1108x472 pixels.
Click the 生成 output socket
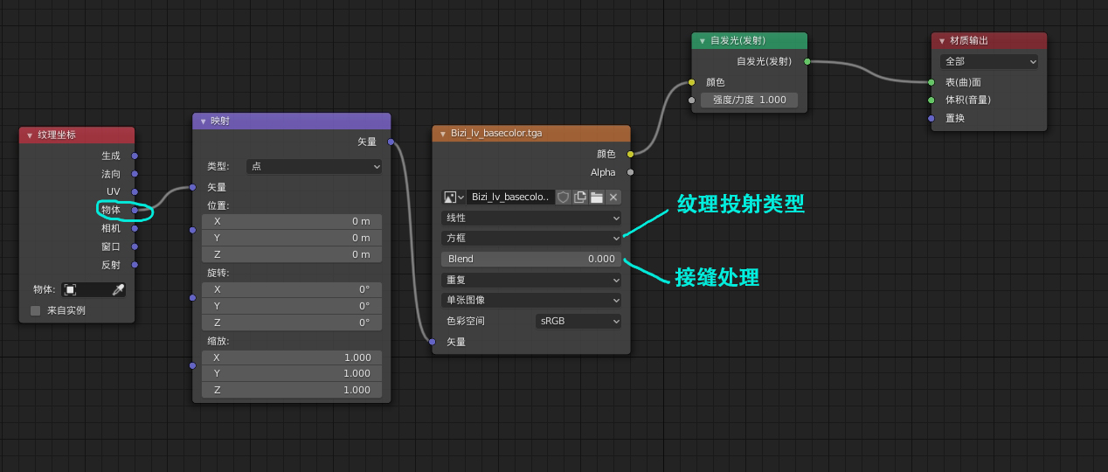135,156
